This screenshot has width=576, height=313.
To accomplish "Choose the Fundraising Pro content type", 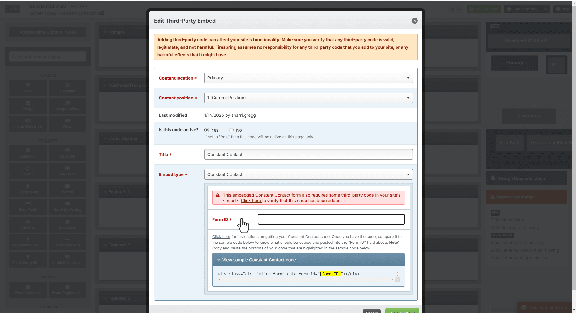I will point(28,242).
